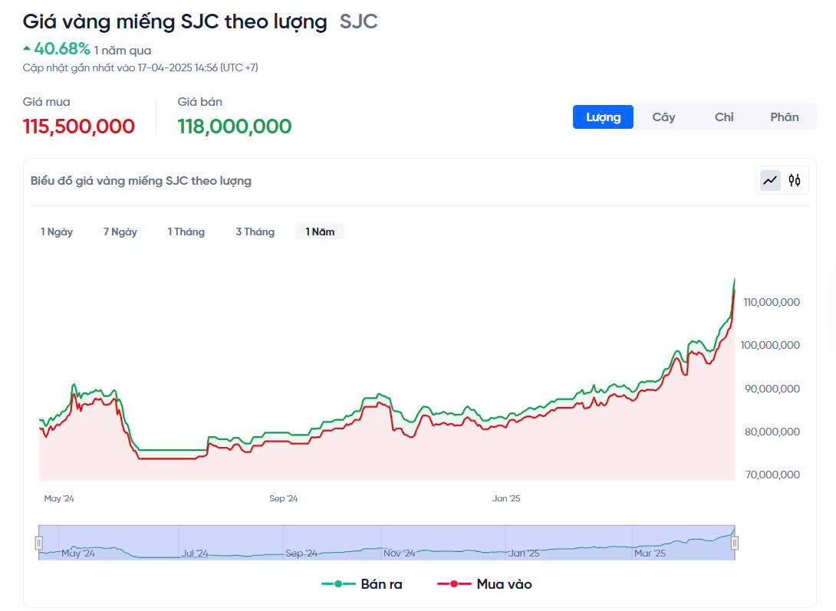Show the 7 Ngày time range
The width and height of the screenshot is (836, 611).
[120, 232]
